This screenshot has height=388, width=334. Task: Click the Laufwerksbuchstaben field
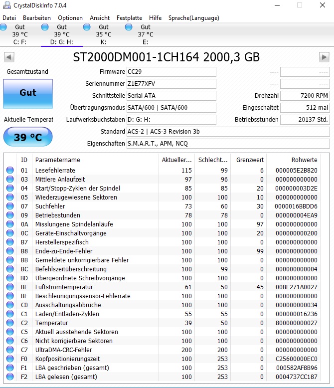(171, 120)
